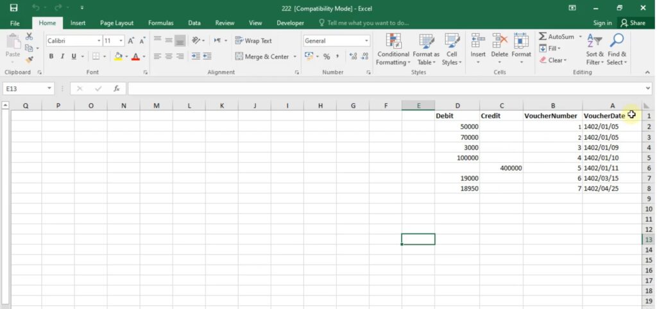Apply Accounting Number Format icon
Viewport: 657px width, 309px height.
pyautogui.click(x=309, y=56)
